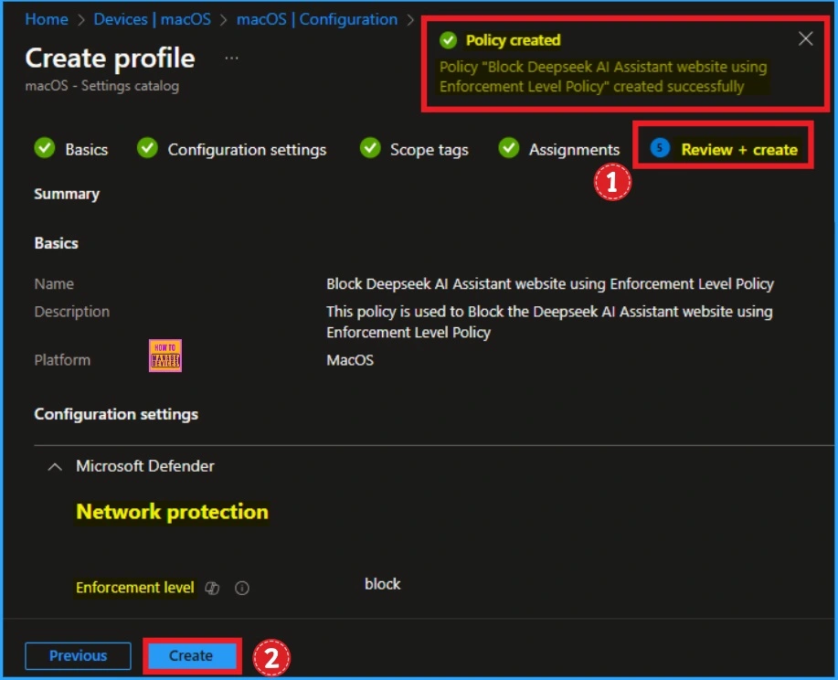Click the Microsoft Defender section title
Screen dimensions: 838x680
tap(144, 466)
